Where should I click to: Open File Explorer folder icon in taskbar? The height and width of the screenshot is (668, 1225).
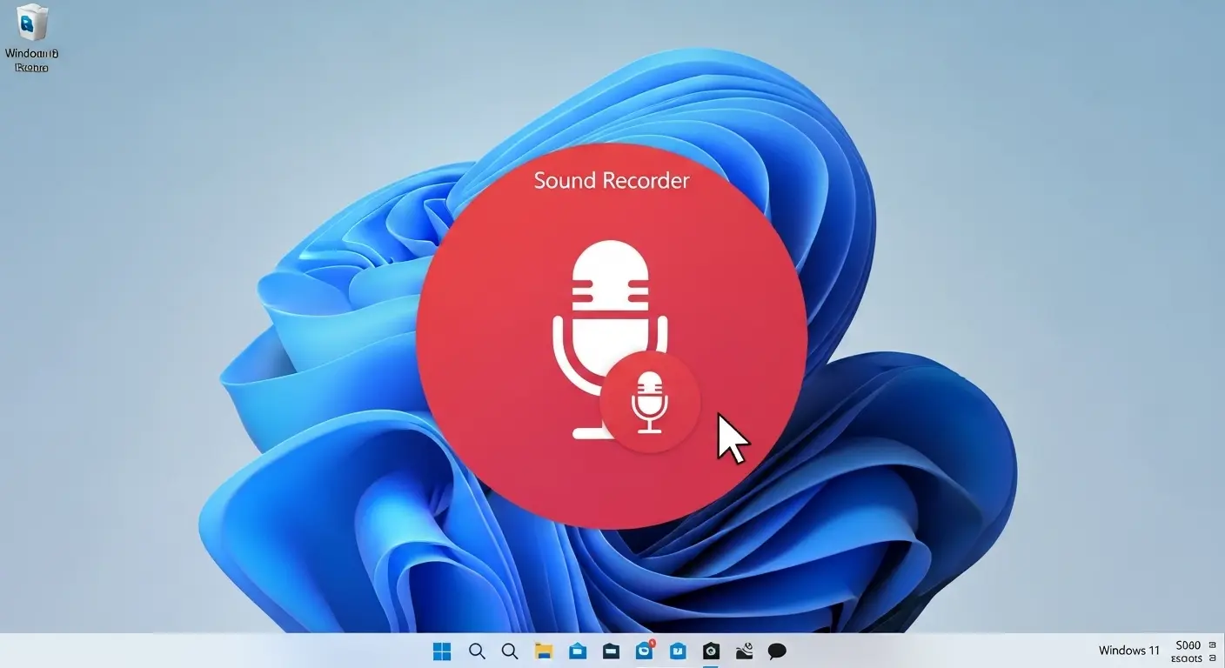pyautogui.click(x=544, y=651)
